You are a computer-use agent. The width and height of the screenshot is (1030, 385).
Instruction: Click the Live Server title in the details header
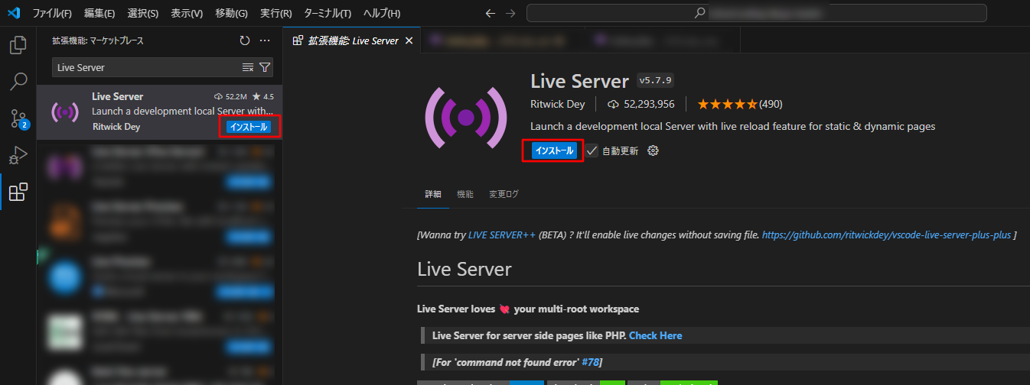point(579,80)
